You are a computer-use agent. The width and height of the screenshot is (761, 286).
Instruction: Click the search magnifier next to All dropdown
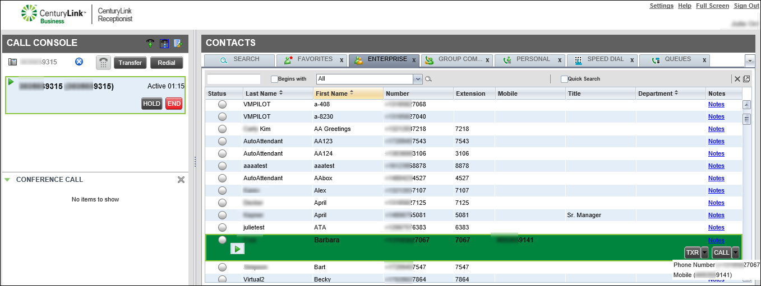(x=428, y=79)
